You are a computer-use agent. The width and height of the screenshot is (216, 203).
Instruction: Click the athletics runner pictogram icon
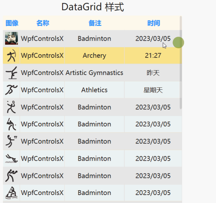click(x=12, y=90)
